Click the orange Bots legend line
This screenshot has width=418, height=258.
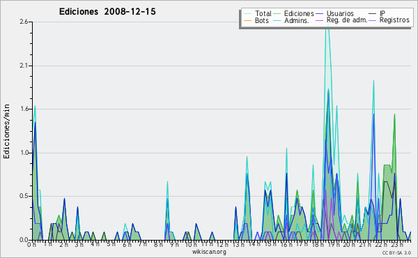coord(247,20)
